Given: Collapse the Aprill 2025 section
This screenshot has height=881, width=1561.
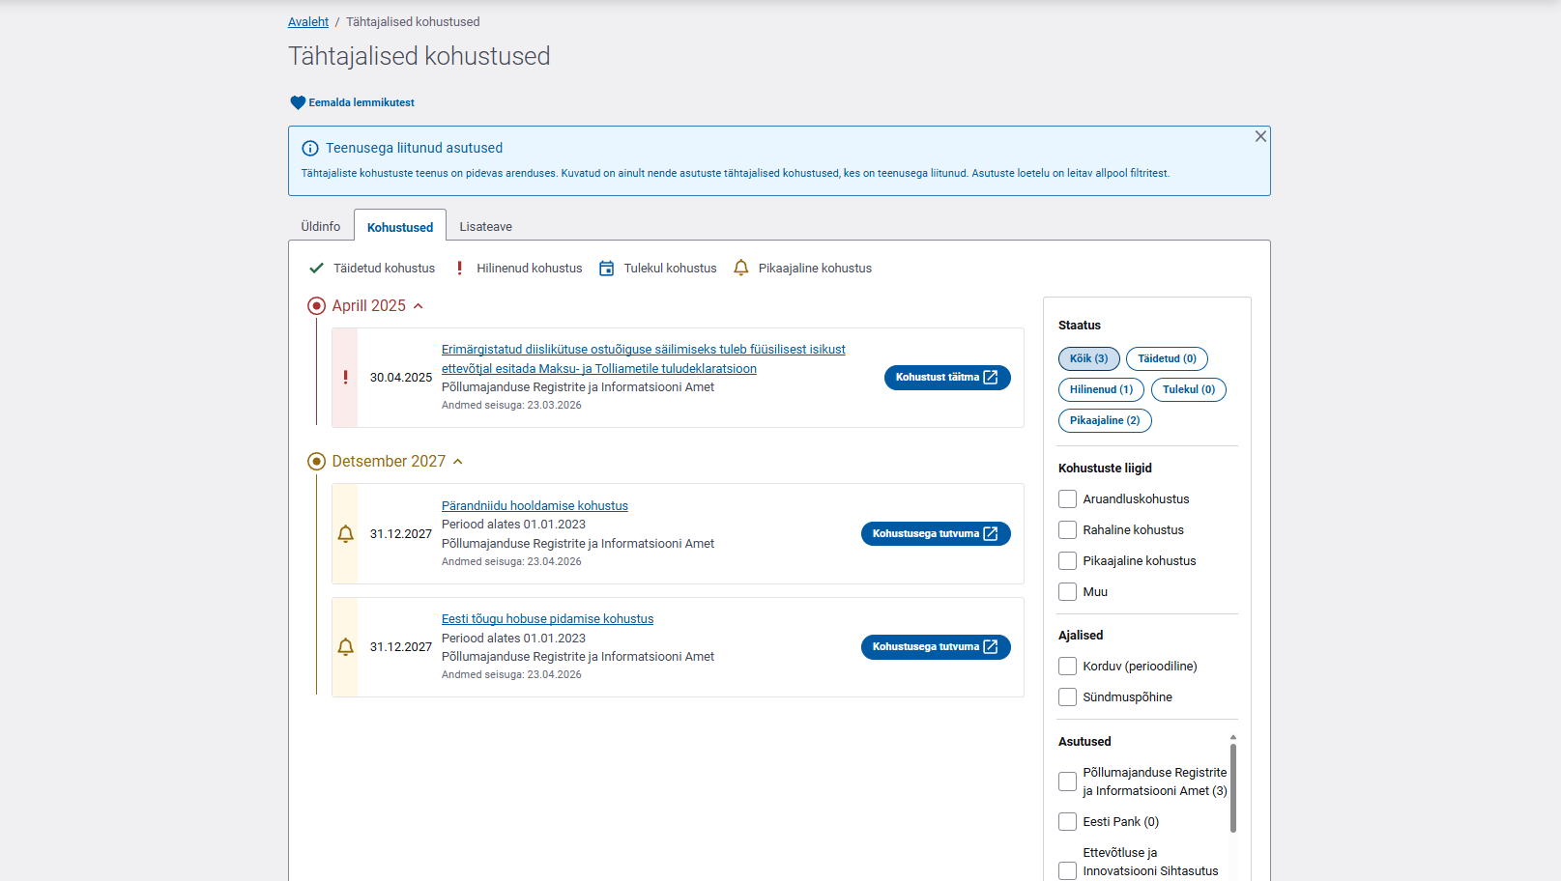Looking at the screenshot, I should pyautogui.click(x=418, y=305).
